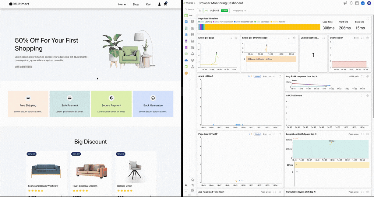Click the user account icon in Multimart
The width and height of the screenshot is (374, 197).
pyautogui.click(x=159, y=4)
